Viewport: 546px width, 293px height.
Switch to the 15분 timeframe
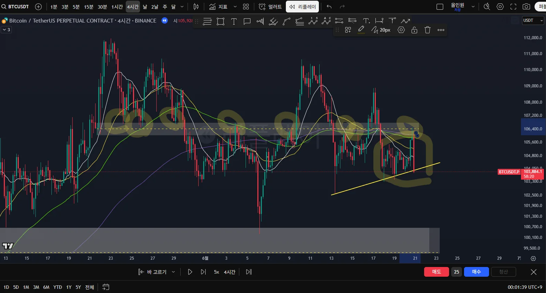coord(89,7)
